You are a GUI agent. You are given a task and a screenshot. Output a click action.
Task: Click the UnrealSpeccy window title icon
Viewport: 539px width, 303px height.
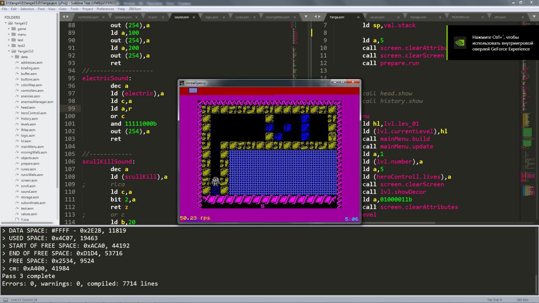182,83
